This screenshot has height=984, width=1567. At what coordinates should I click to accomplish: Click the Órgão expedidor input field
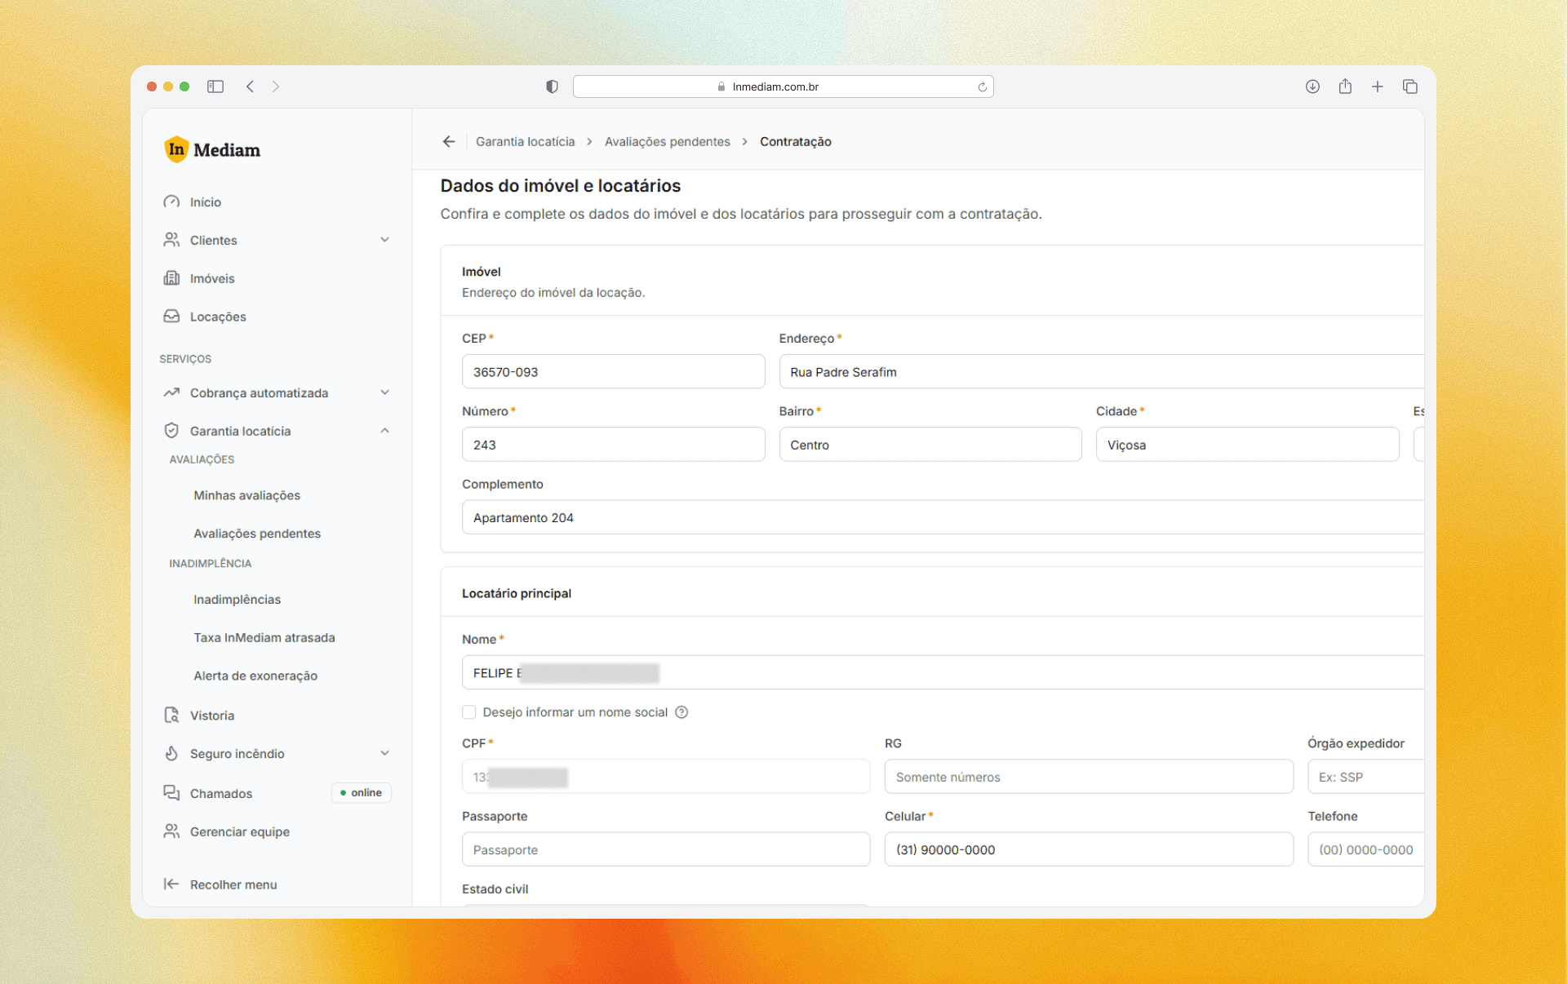point(1366,777)
